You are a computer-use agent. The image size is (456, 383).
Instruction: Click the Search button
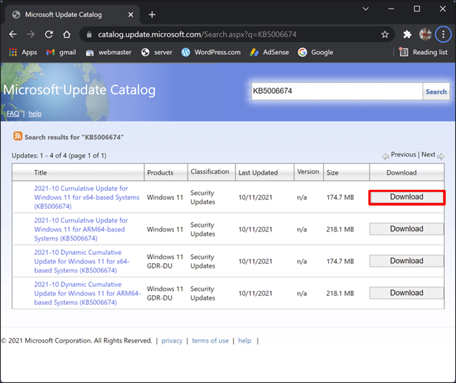[x=436, y=91]
